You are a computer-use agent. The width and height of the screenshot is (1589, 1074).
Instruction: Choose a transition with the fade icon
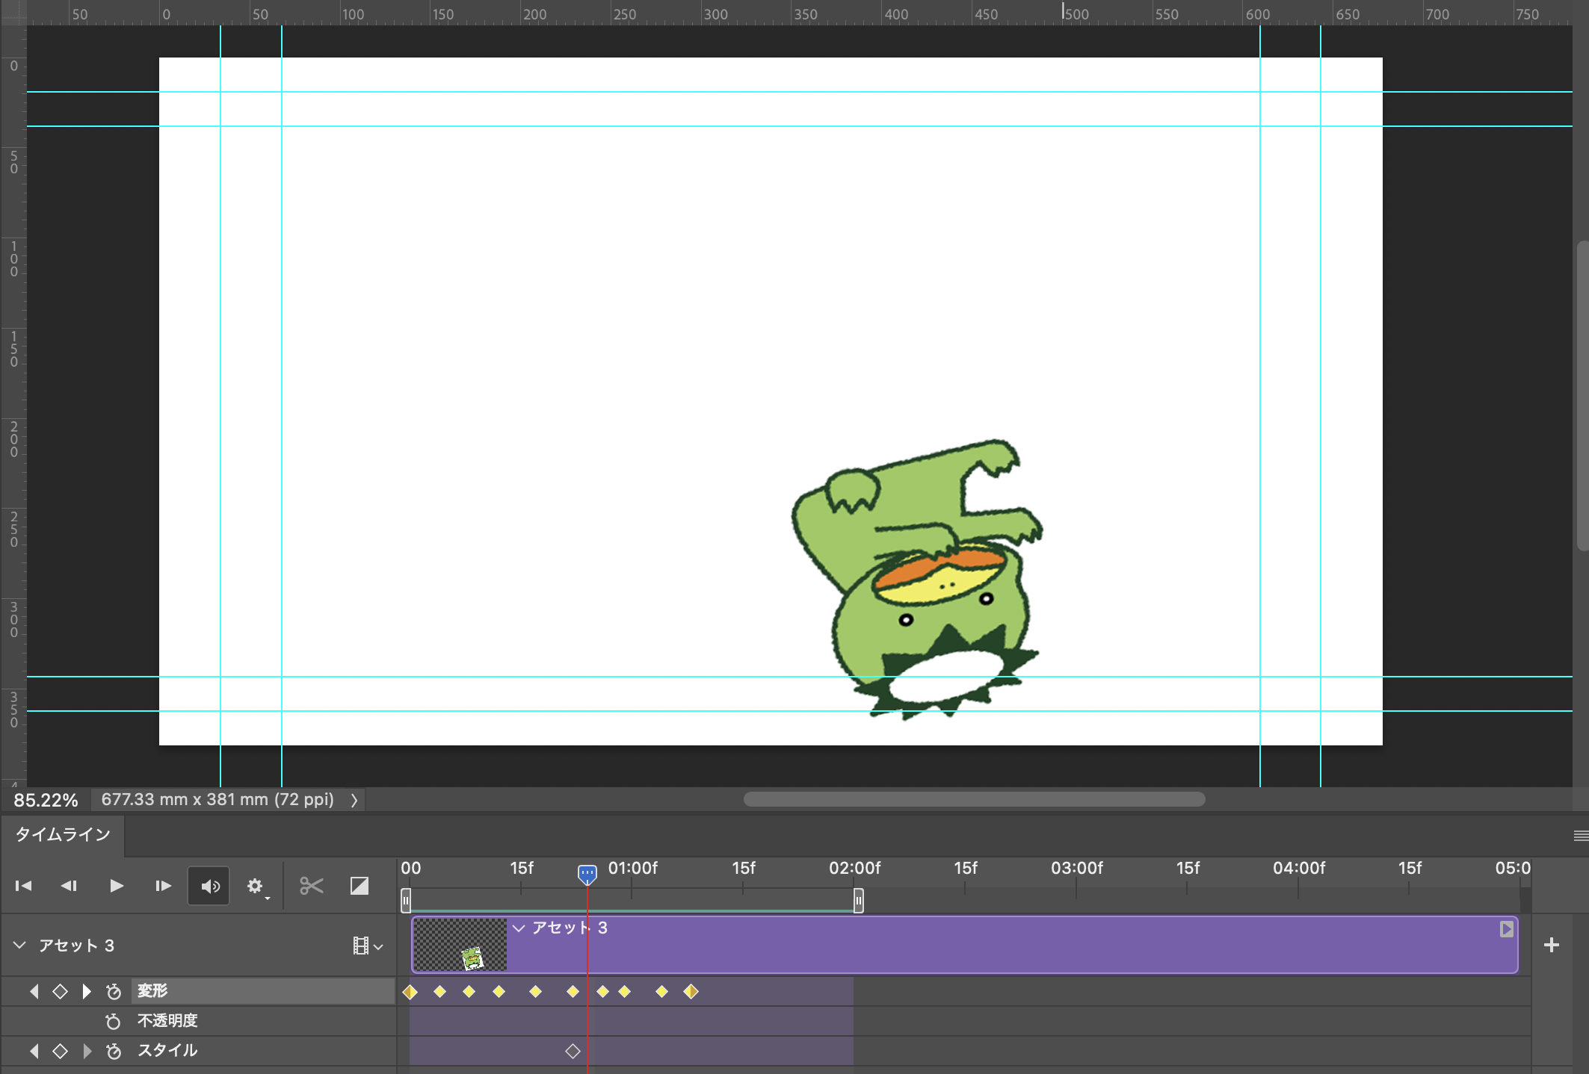tap(360, 886)
